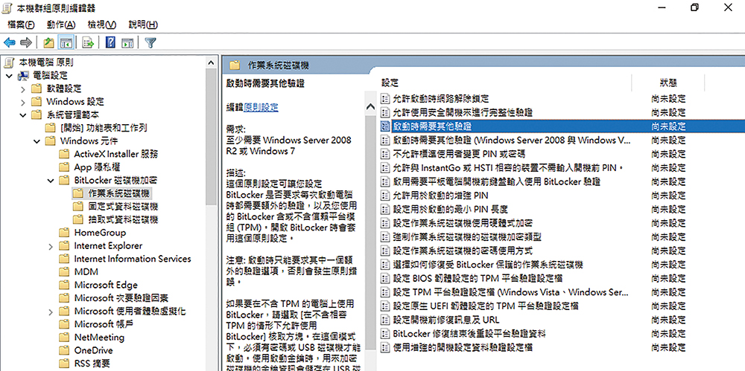Open the 說明(H) menu

click(x=144, y=25)
